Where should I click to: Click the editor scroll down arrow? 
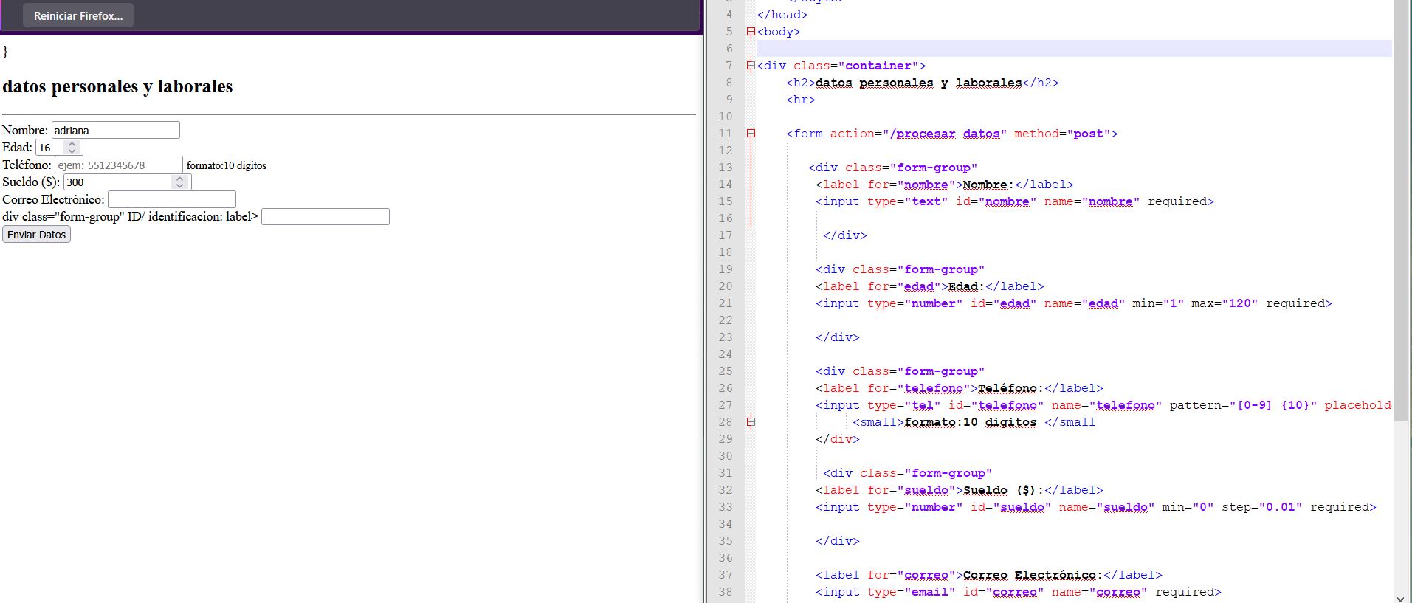coord(1400,597)
